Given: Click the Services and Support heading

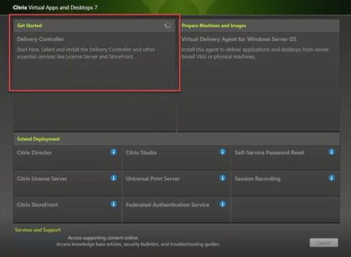Looking at the screenshot, I should click(37, 230).
